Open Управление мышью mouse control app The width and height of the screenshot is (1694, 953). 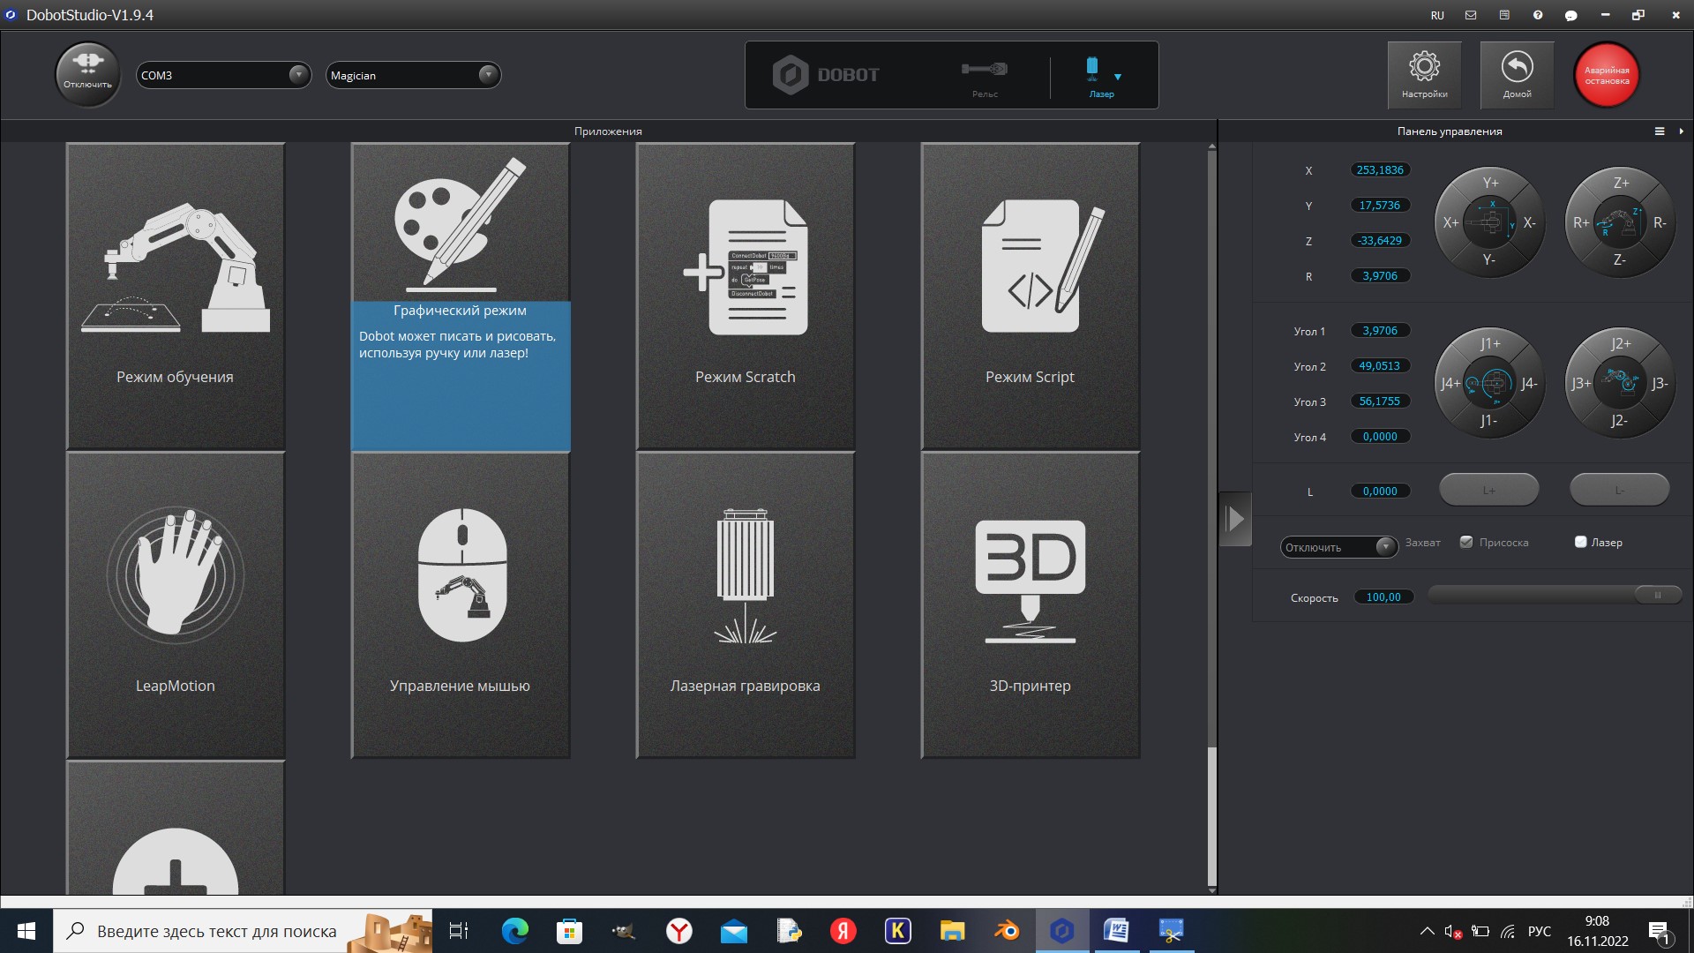point(461,605)
